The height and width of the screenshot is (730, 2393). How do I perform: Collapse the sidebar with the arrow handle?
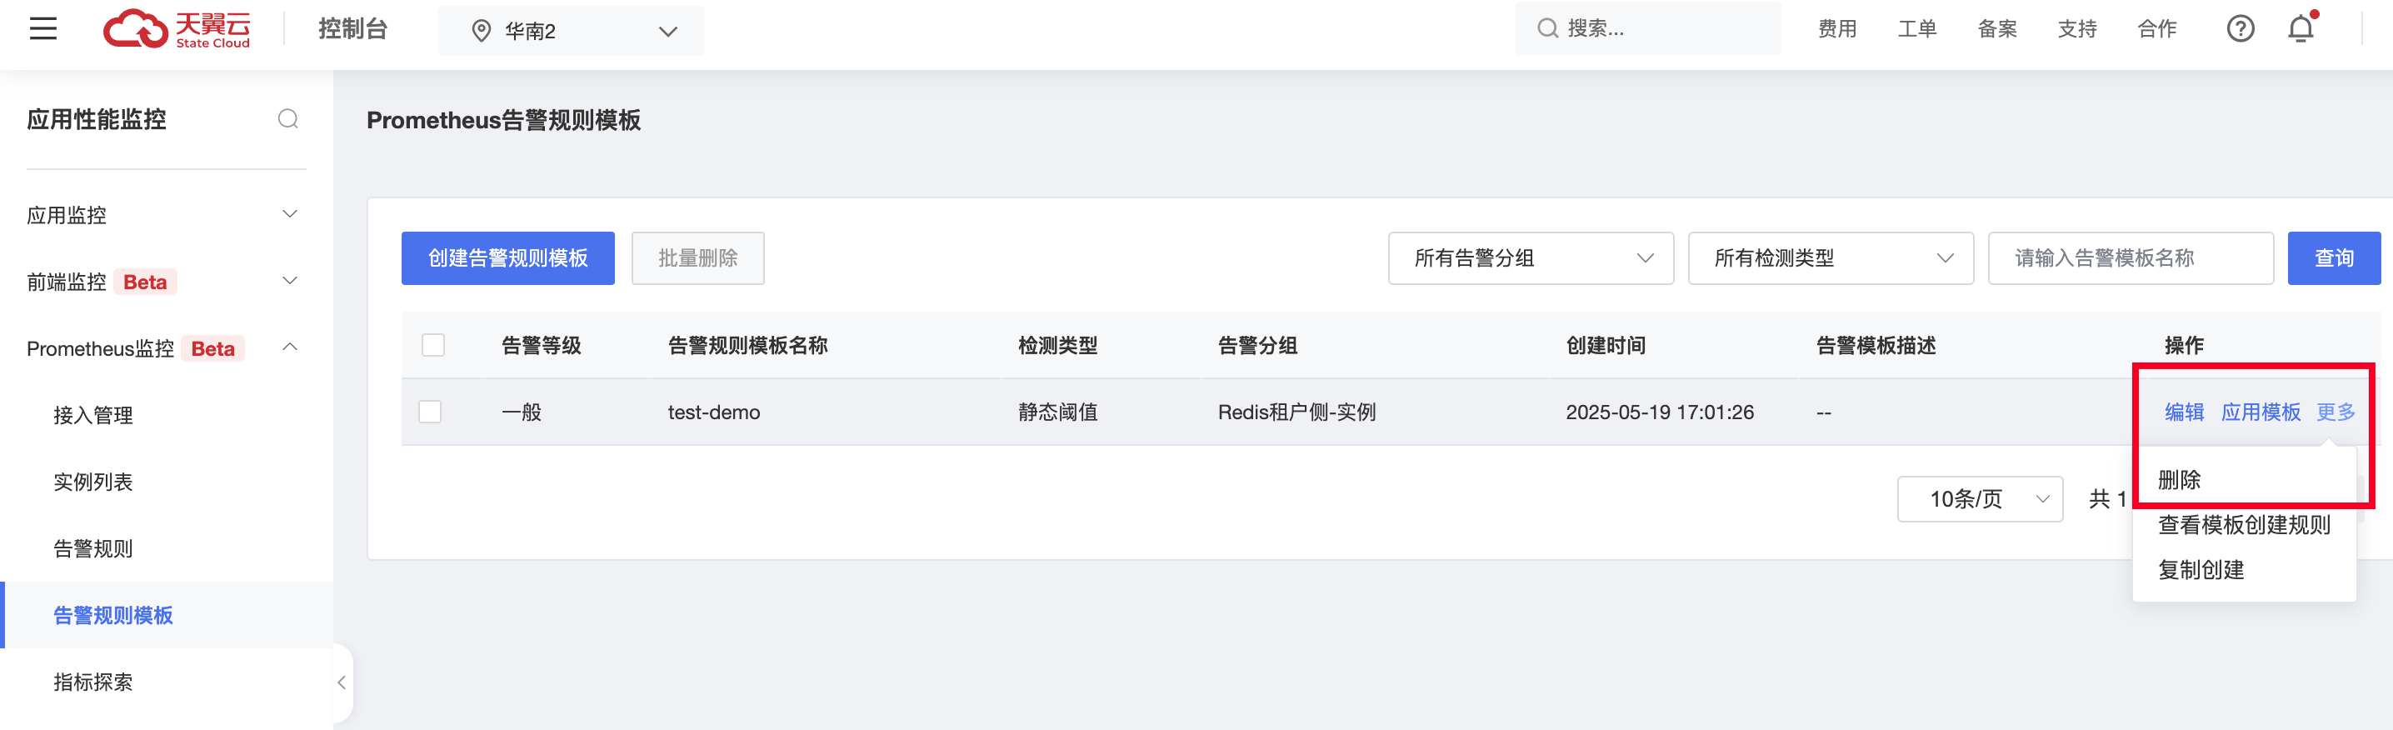pos(342,682)
